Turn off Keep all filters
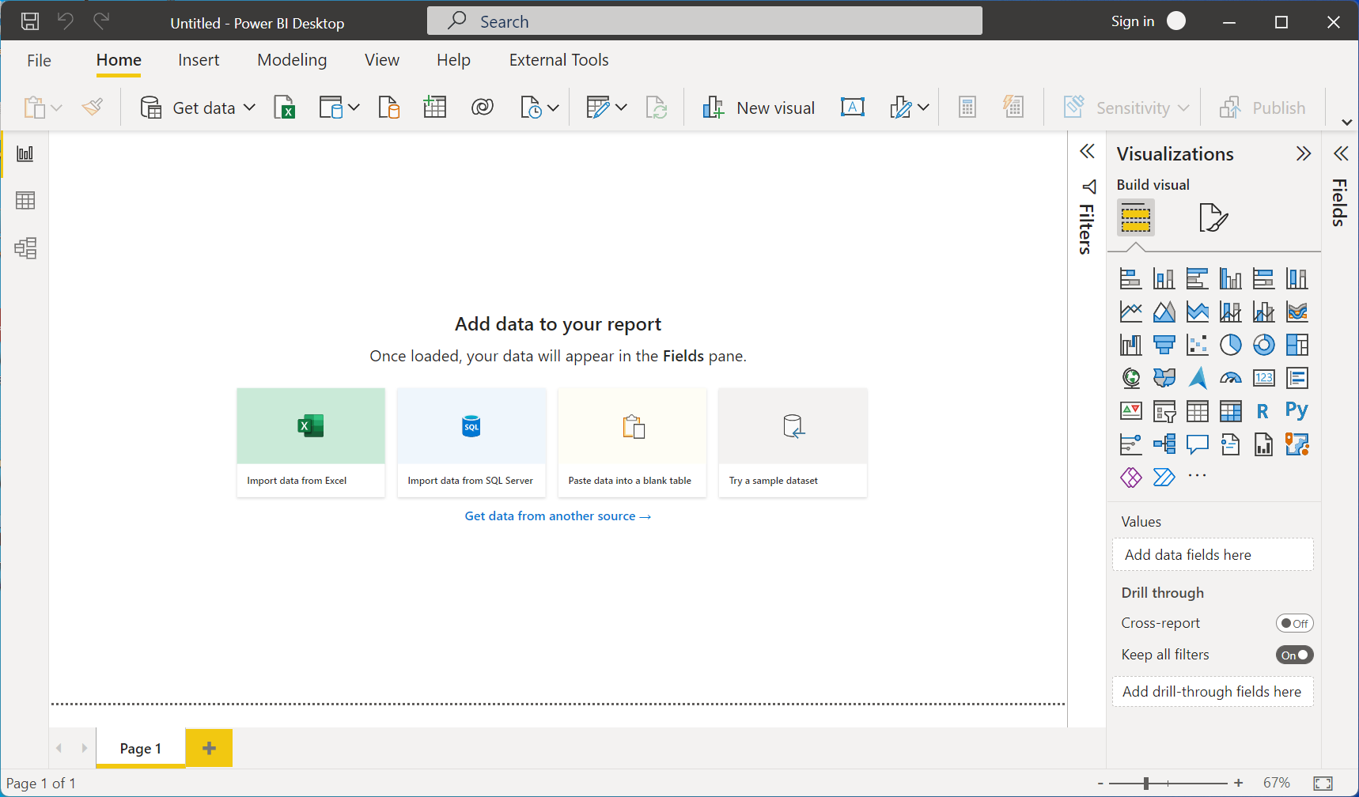This screenshot has width=1359, height=797. coord(1294,654)
